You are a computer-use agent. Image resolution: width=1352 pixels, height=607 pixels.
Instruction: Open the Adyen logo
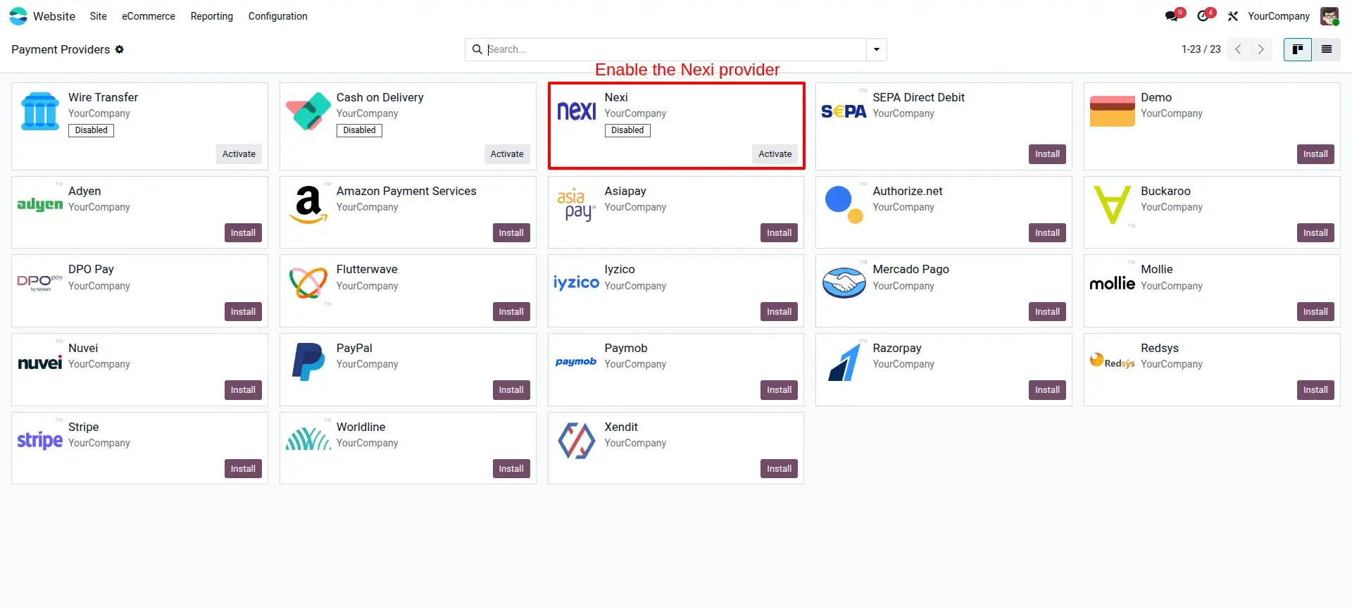(x=40, y=204)
